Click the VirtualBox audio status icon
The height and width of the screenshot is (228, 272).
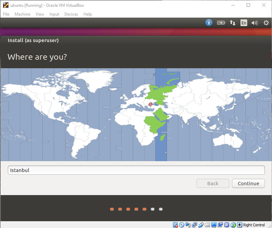pyautogui.click(x=188, y=225)
